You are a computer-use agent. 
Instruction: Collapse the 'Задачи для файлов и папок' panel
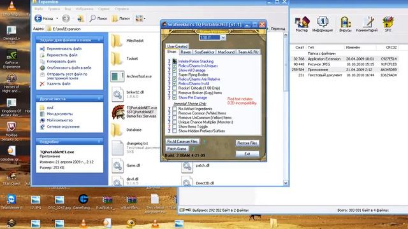(x=99, y=39)
